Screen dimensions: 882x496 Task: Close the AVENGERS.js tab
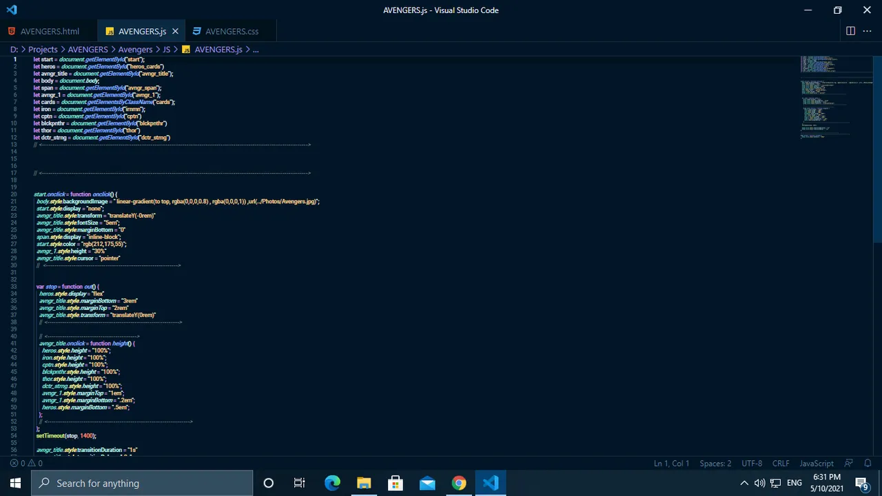click(x=175, y=31)
